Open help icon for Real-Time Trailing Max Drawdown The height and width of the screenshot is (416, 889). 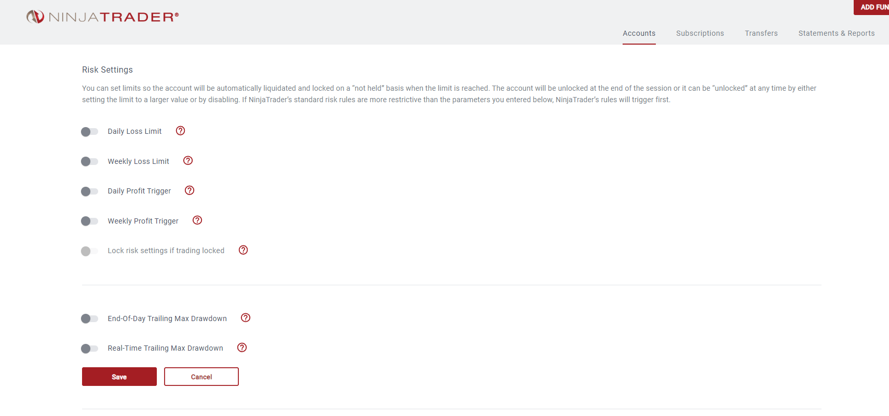pos(242,348)
